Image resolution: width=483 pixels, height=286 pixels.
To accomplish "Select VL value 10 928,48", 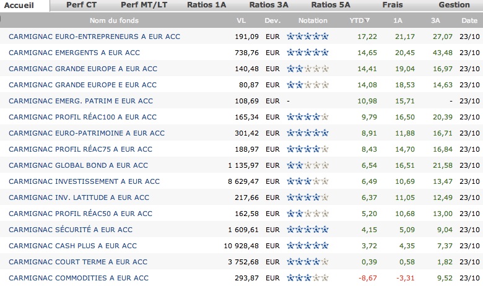I will tap(241, 246).
